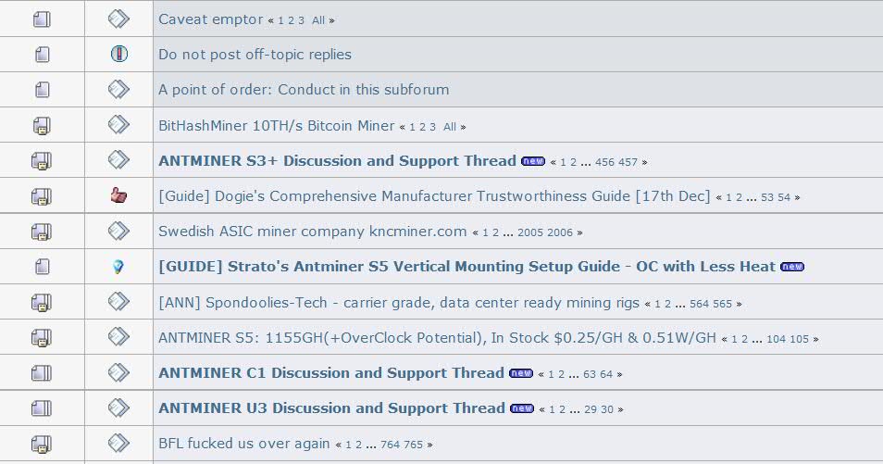Click the thumbs-up icon by Dogie's Guide
Viewport: 883px width, 464px height.
point(118,195)
